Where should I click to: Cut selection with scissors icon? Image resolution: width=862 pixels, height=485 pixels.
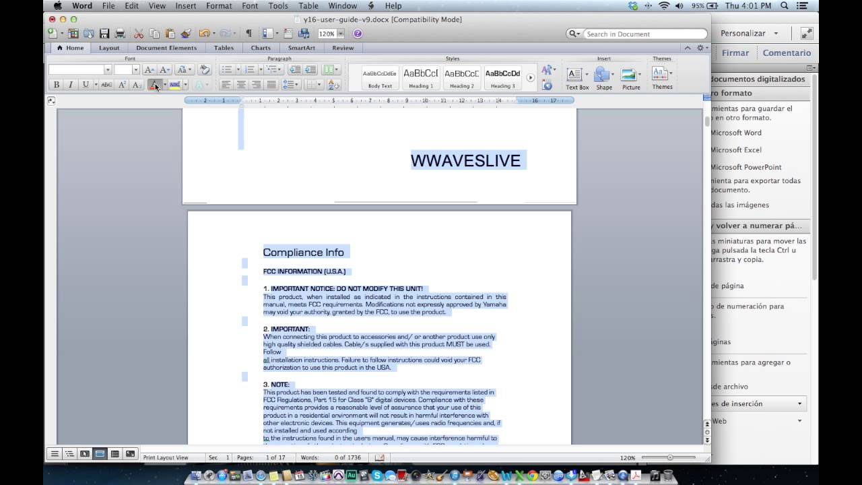139,33
